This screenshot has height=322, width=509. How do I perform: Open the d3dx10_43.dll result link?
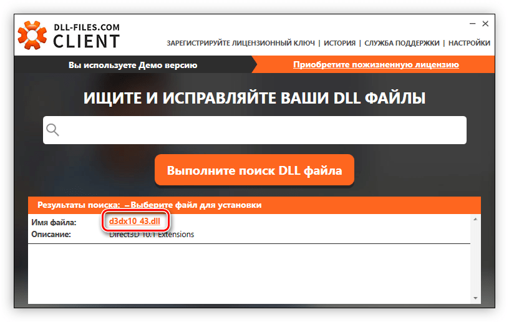point(134,221)
